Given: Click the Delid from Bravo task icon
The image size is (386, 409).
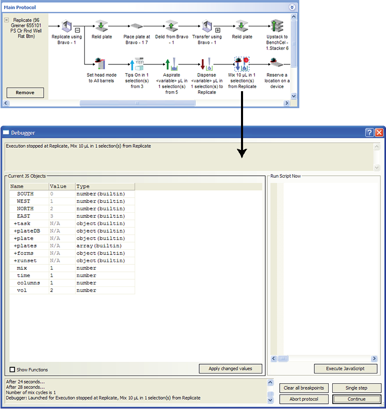Looking at the screenshot, I should [171, 26].
